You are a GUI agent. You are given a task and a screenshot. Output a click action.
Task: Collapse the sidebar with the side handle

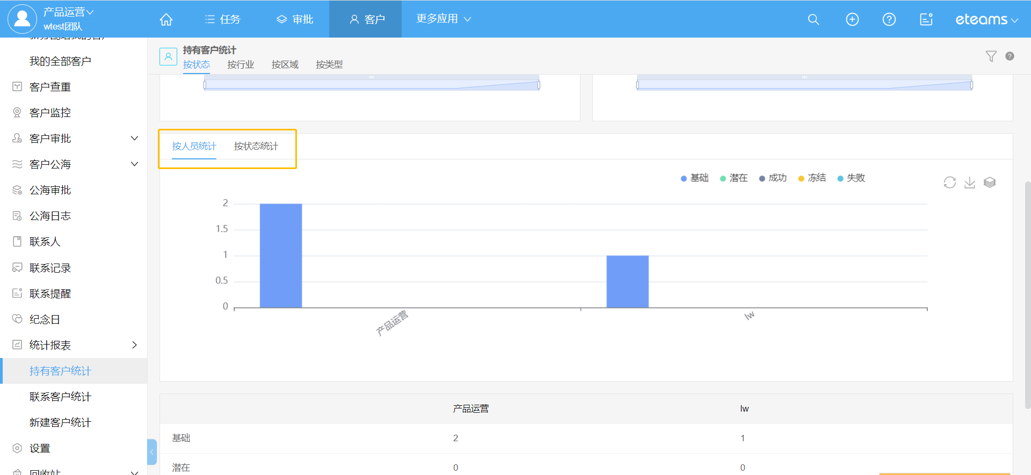(152, 452)
